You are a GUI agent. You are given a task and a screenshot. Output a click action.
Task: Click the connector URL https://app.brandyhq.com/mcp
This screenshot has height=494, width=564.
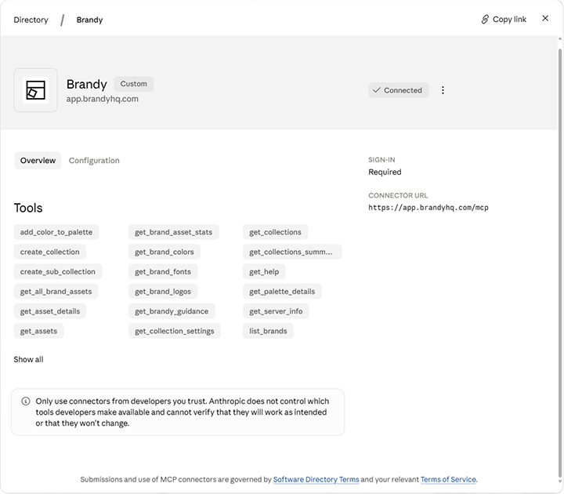(x=428, y=207)
